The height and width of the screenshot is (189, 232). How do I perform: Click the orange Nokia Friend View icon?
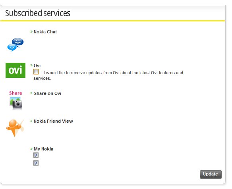(x=15, y=128)
